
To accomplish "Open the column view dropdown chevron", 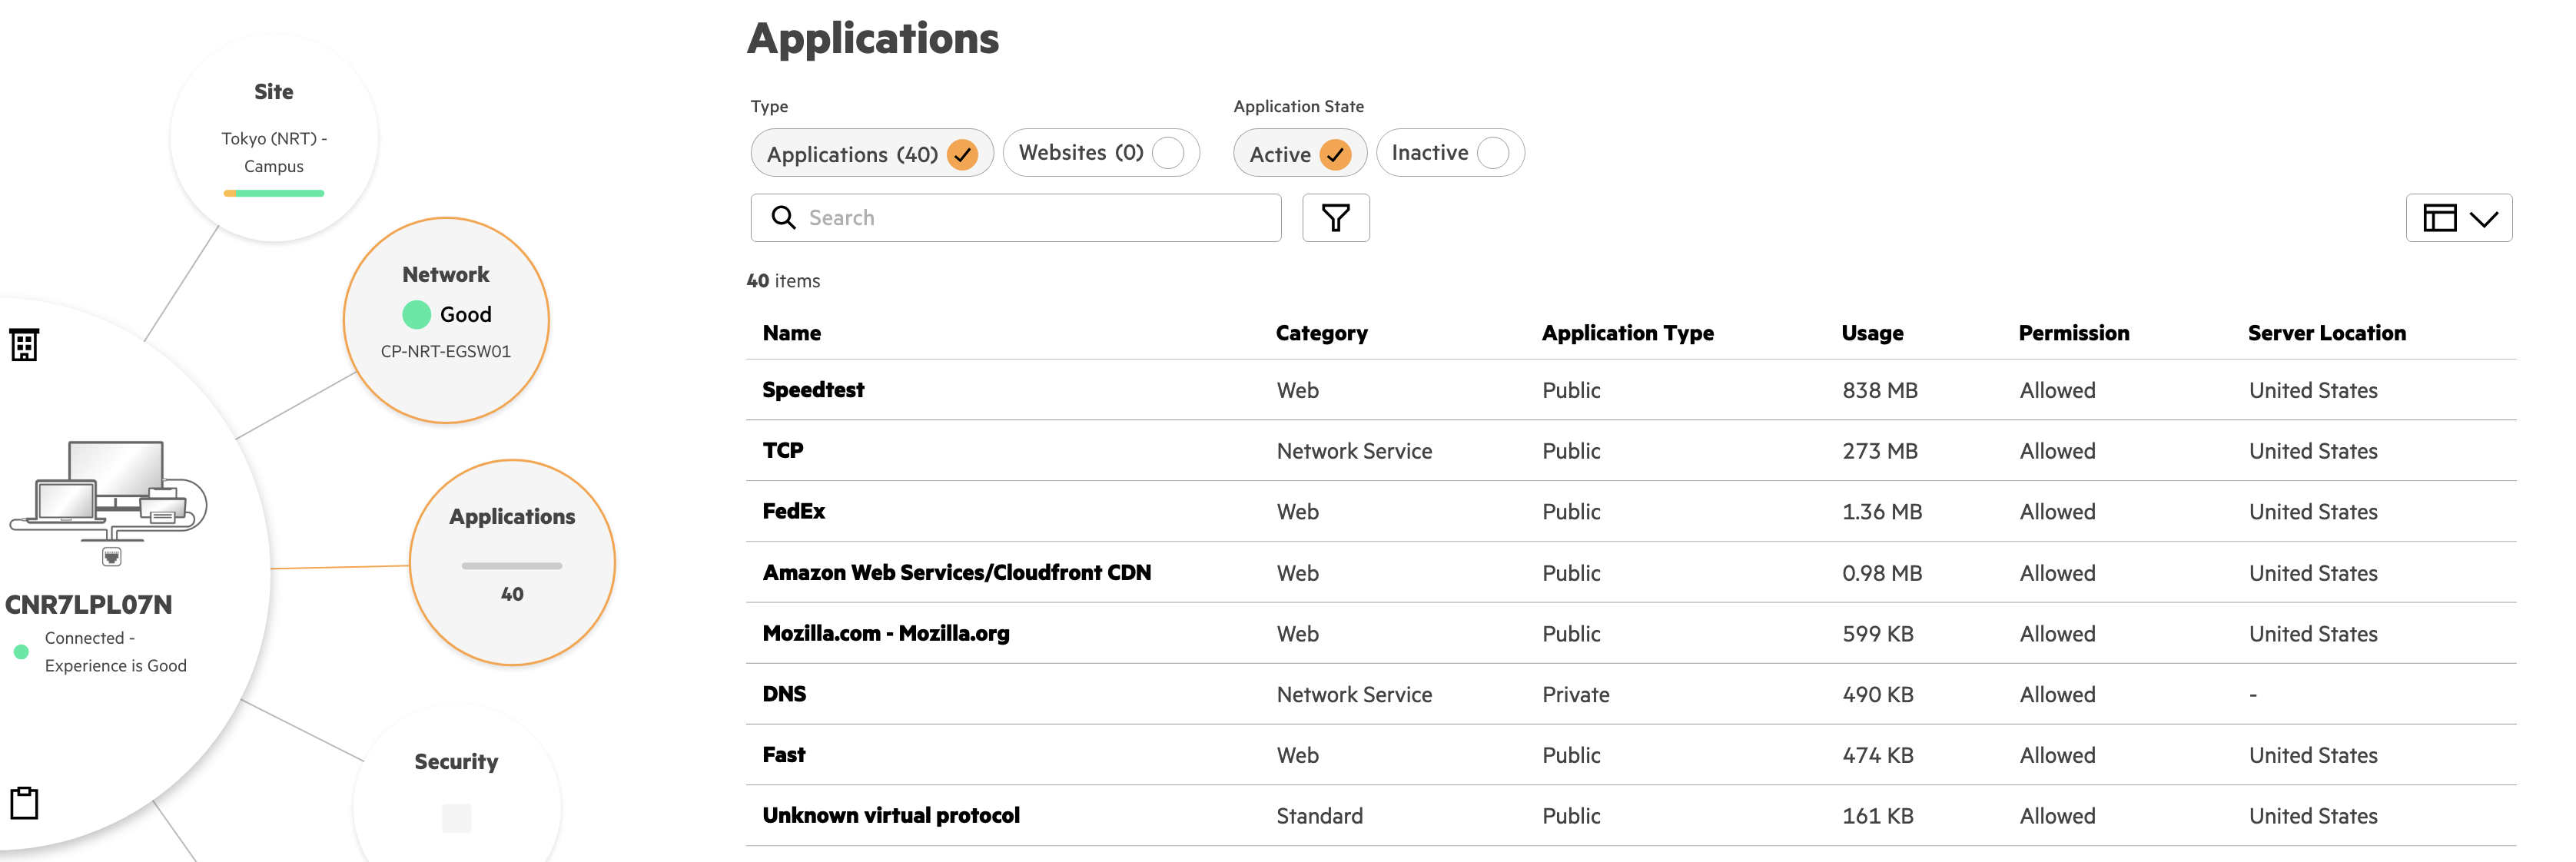I will tap(2484, 219).
